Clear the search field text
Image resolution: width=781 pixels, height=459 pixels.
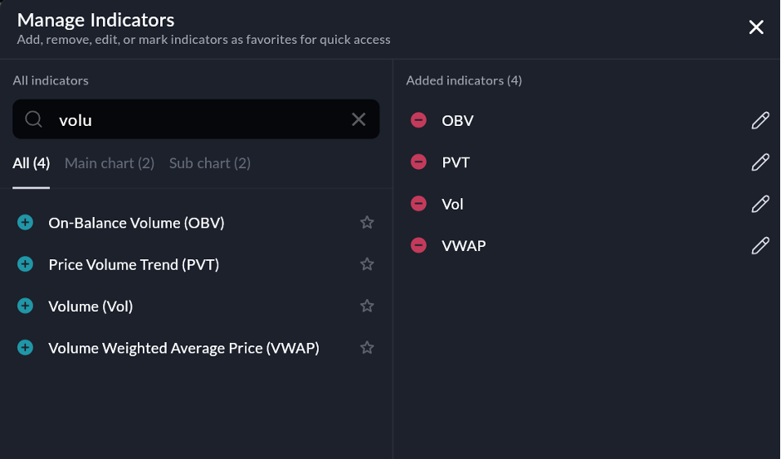(359, 119)
